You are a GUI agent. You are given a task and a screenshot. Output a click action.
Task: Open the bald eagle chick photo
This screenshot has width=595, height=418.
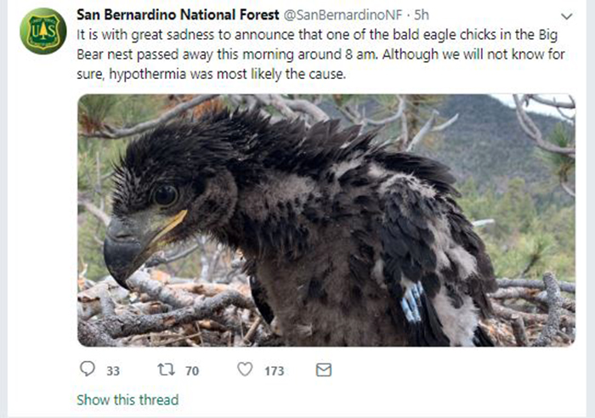pos(326,220)
